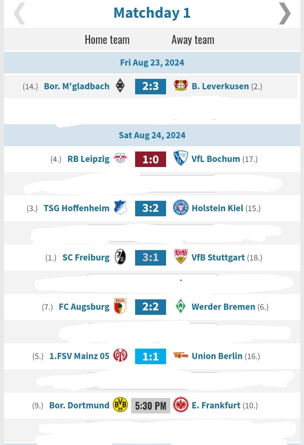Click the Holstein Kiel club crest
This screenshot has width=304, height=445.
(x=180, y=208)
